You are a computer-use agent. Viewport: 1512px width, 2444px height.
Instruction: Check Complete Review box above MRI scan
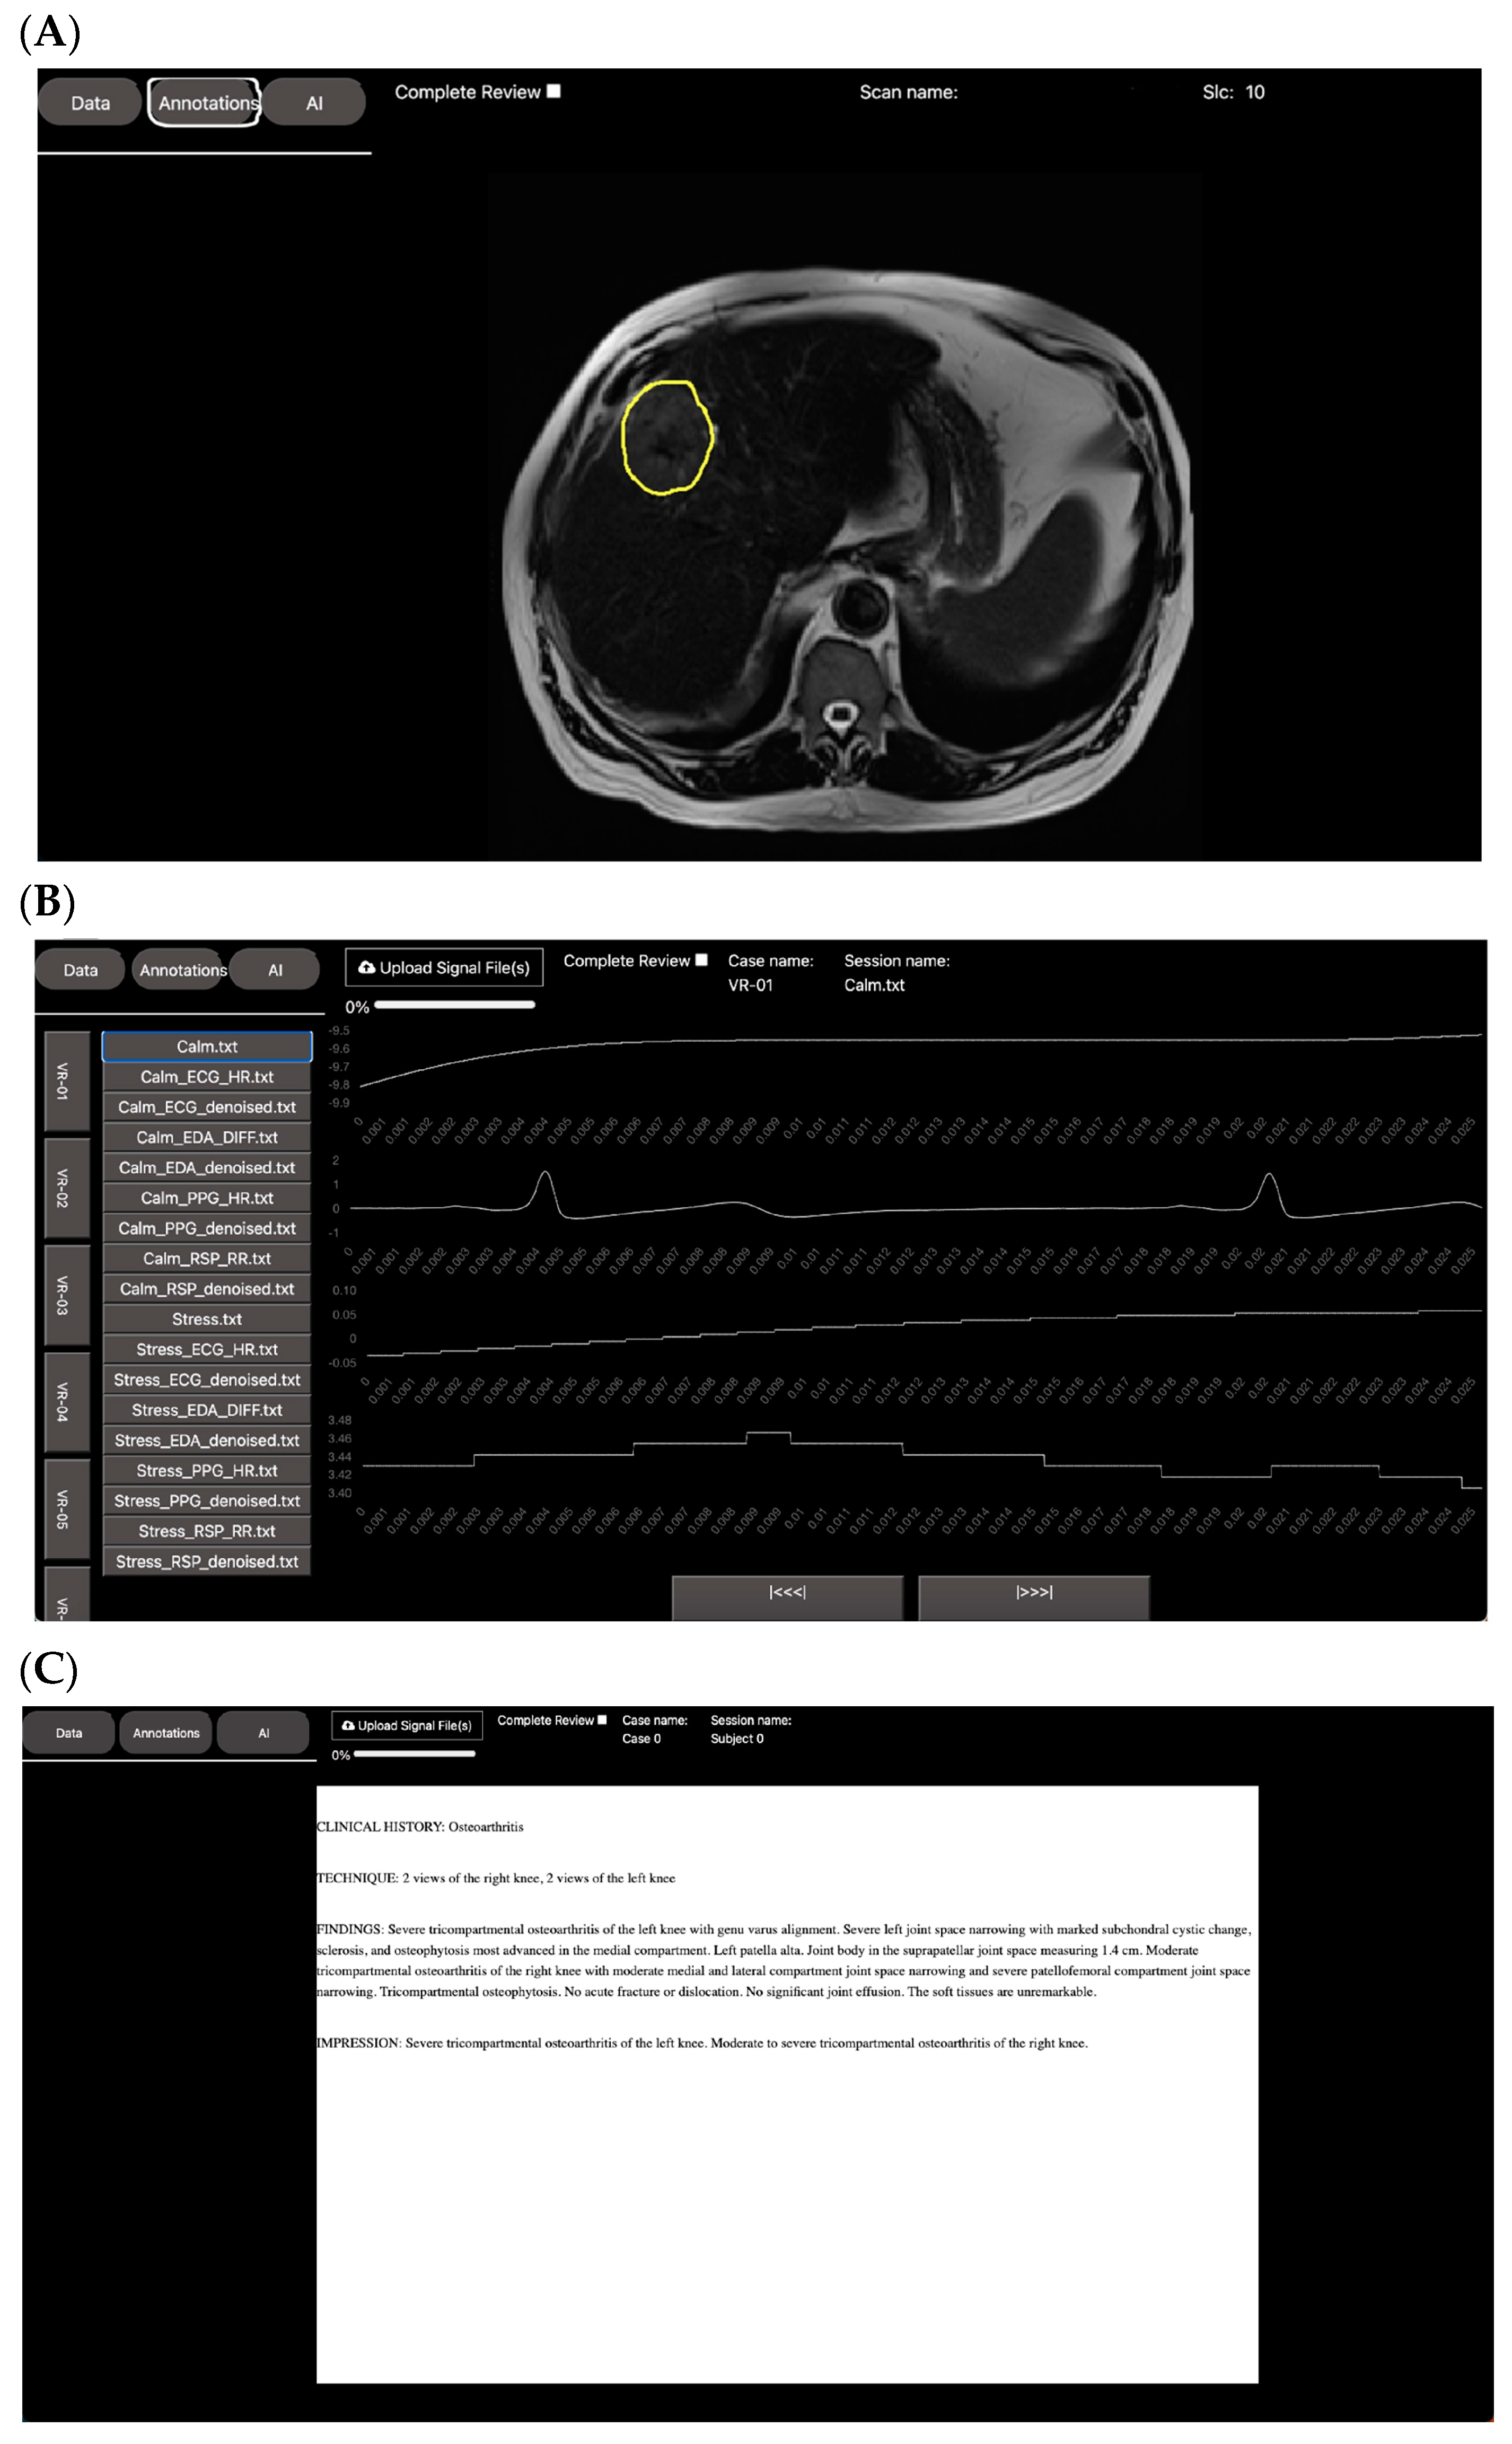pos(554,91)
